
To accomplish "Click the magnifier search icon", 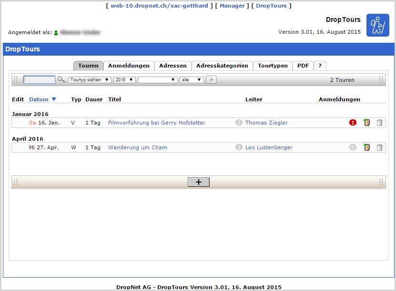I will 61,79.
